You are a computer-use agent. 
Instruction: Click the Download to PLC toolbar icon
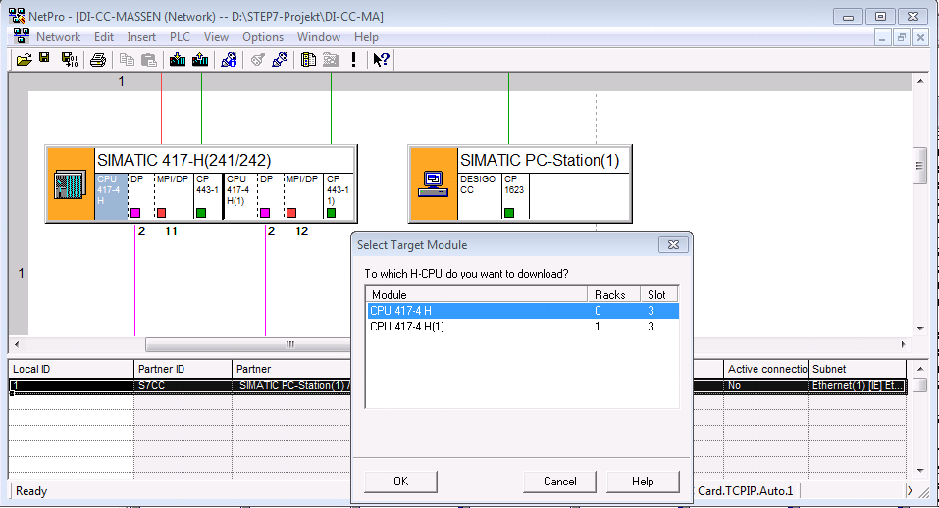tap(178, 60)
